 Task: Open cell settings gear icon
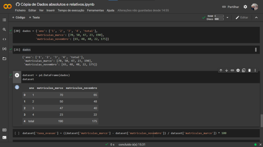pyautogui.click(x=238, y=70)
